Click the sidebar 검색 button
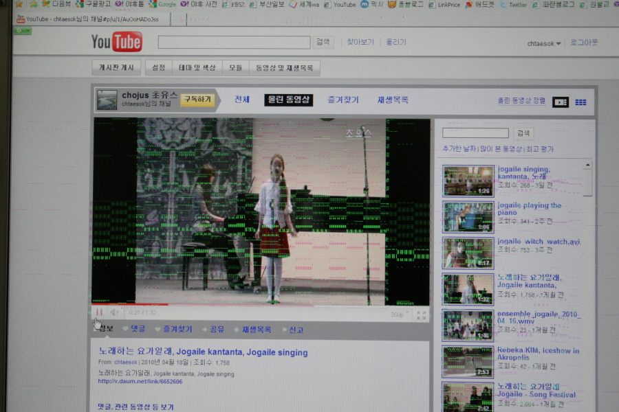The width and height of the screenshot is (619, 412). point(523,133)
